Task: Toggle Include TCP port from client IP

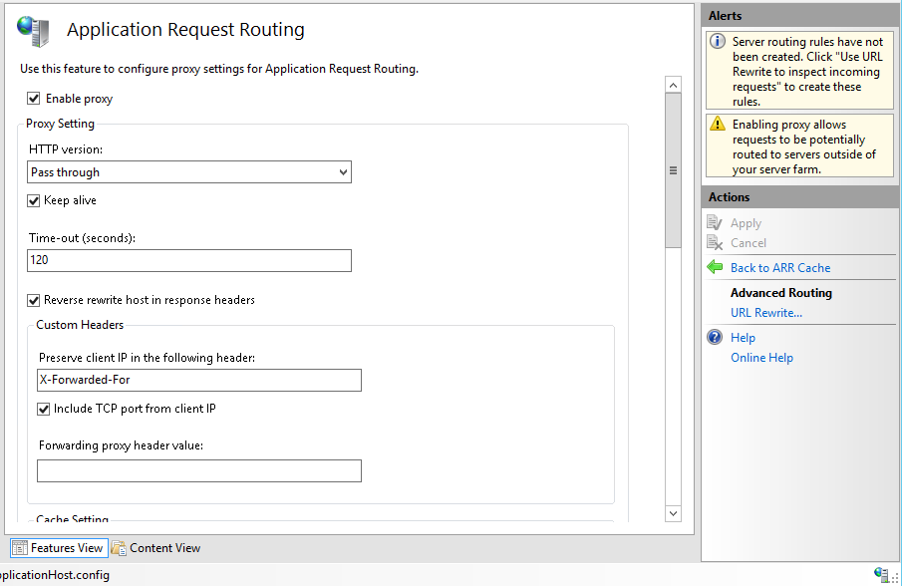Action: point(43,409)
